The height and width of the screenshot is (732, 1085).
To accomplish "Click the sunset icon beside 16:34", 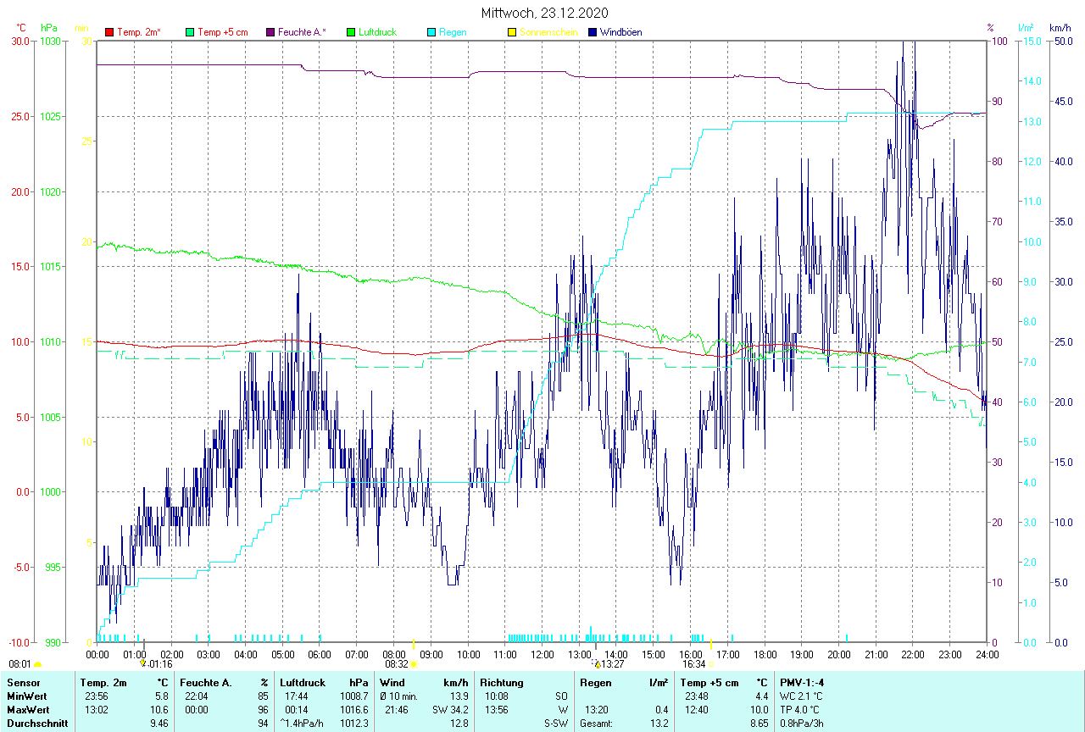I will 711,665.
